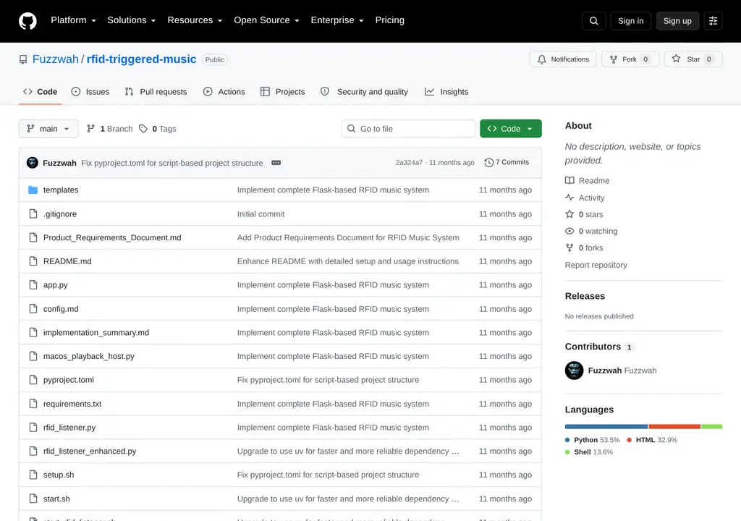This screenshot has height=521, width=741.
Task: Star the repository with the Star button
Action: point(693,59)
